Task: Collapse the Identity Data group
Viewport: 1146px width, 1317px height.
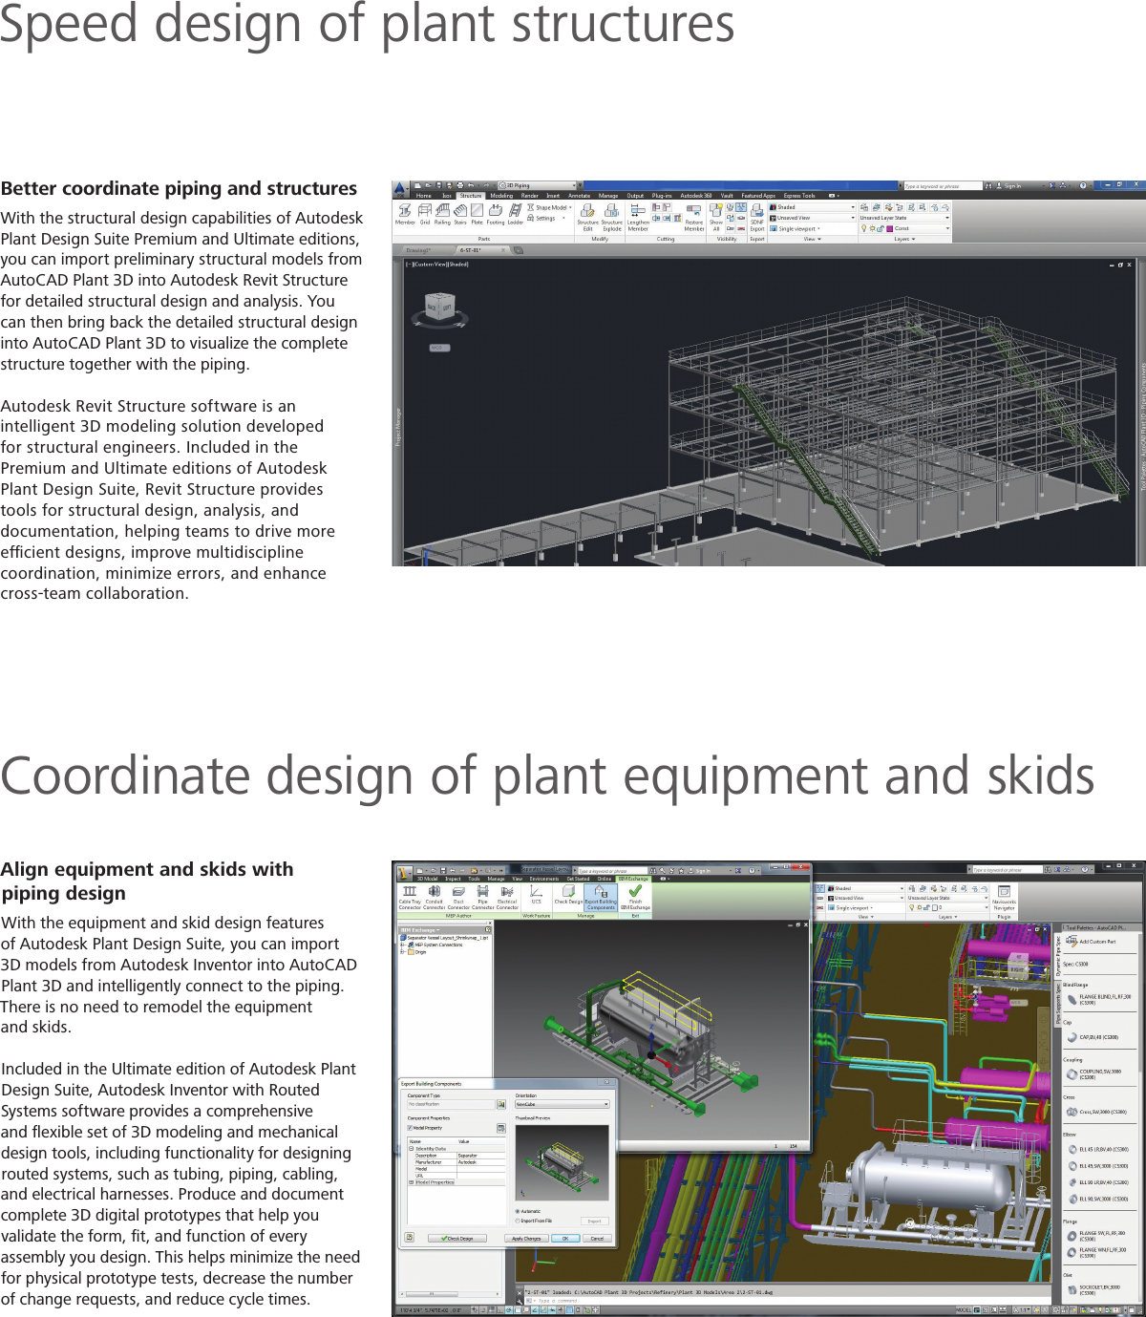Action: coord(411,1148)
